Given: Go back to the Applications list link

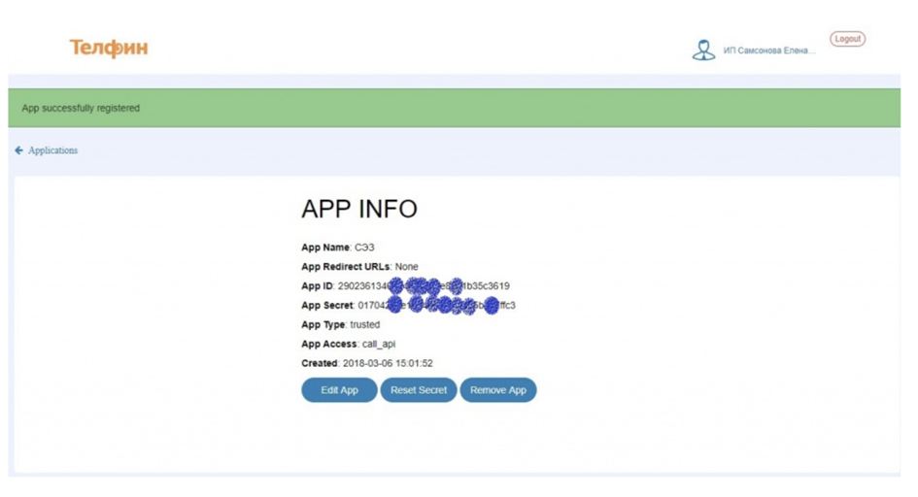Looking at the screenshot, I should tap(52, 150).
